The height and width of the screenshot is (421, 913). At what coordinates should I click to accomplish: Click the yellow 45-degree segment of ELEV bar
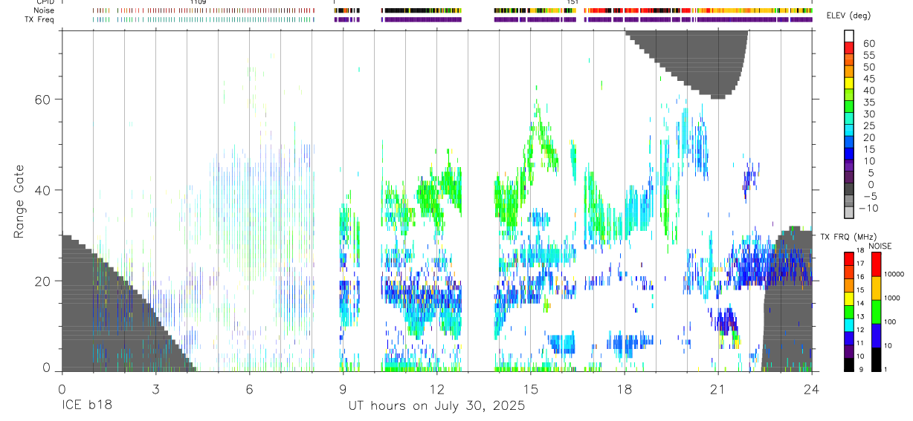[849, 82]
